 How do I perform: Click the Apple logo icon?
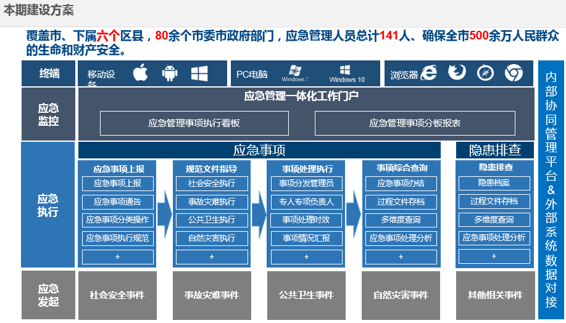pyautogui.click(x=140, y=73)
